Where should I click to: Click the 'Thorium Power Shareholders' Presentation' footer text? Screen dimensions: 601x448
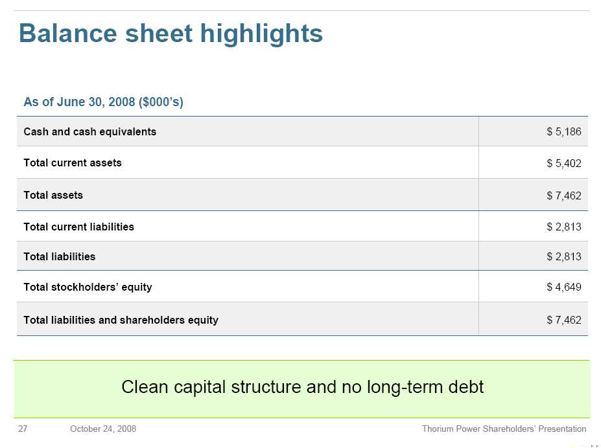504,429
